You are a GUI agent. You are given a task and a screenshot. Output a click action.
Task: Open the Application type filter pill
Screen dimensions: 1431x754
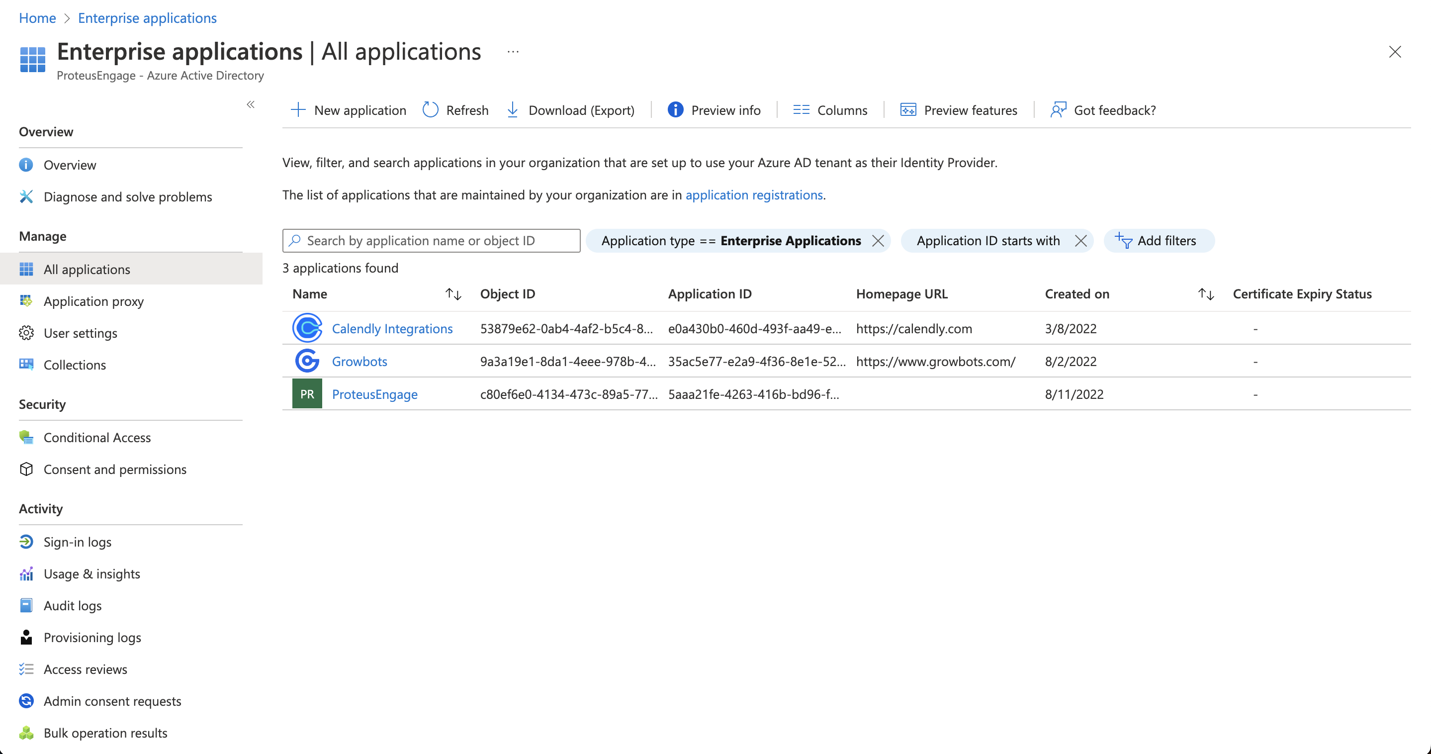click(x=730, y=241)
